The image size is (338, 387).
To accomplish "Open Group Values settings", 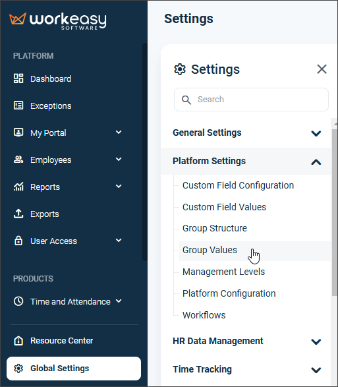I will click(x=210, y=250).
